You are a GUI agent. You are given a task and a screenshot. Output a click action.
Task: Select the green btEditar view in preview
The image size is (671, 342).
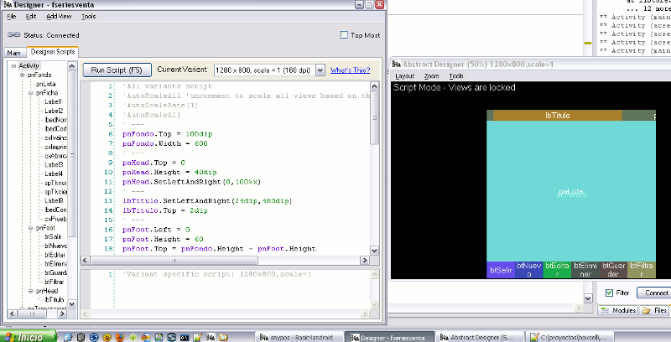click(x=557, y=269)
